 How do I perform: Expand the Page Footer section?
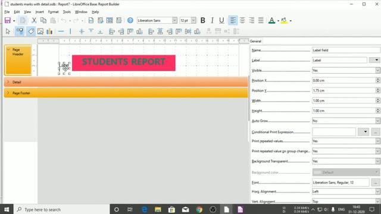tap(8, 93)
